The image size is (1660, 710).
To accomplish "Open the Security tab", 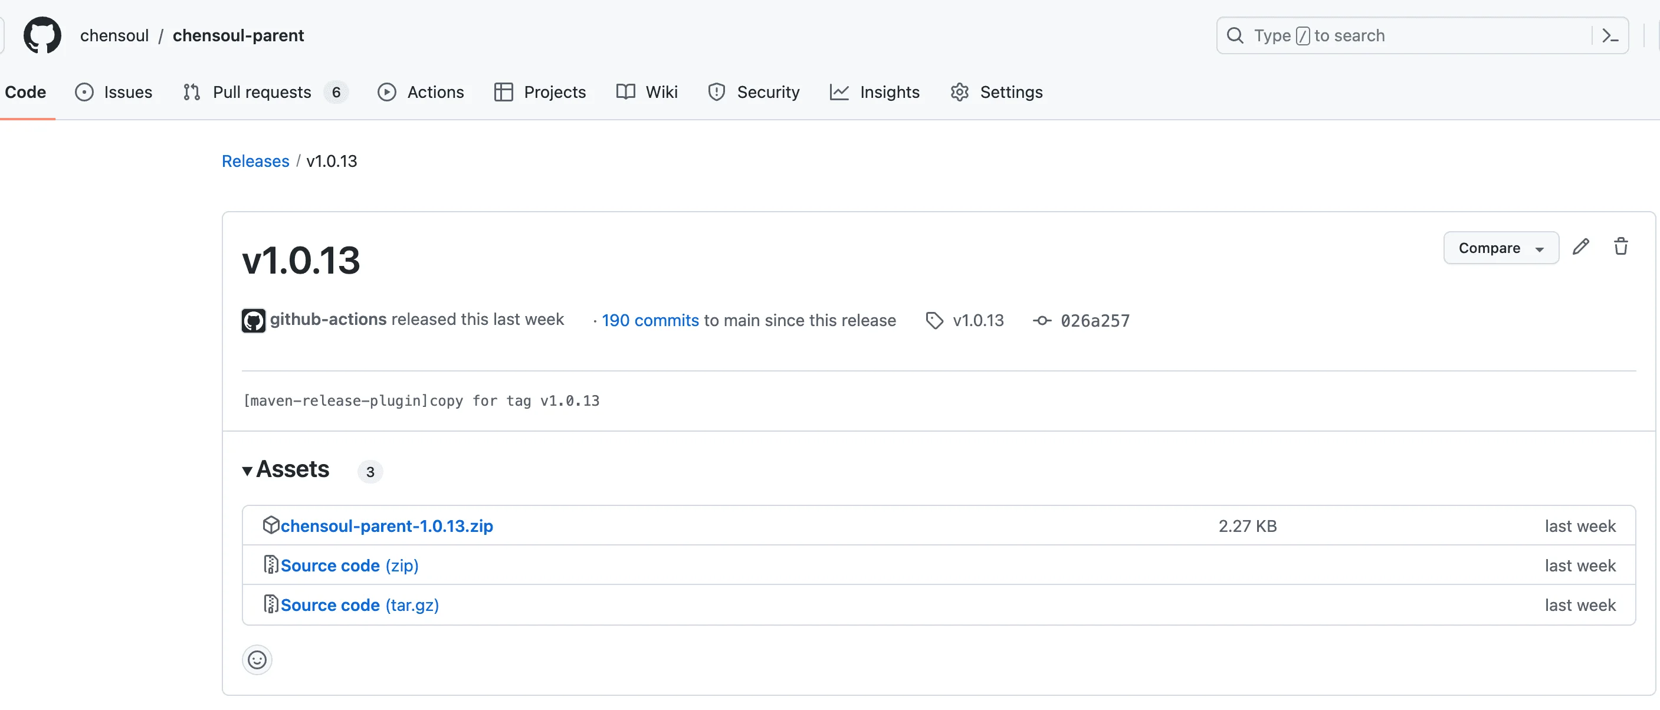I will pos(753,92).
